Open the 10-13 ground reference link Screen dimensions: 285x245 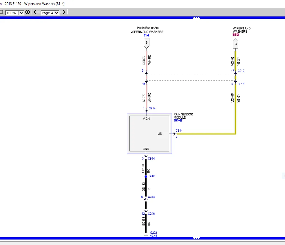coord(153,236)
